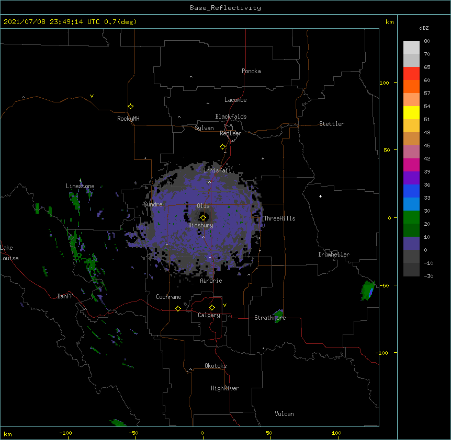Pick the red 60-65 dBZ legend color

tap(411, 74)
